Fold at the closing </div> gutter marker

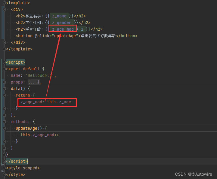coord(4,42)
